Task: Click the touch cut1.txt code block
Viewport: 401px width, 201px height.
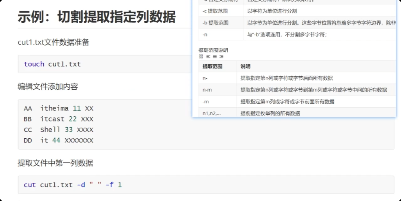Action: click(105, 64)
